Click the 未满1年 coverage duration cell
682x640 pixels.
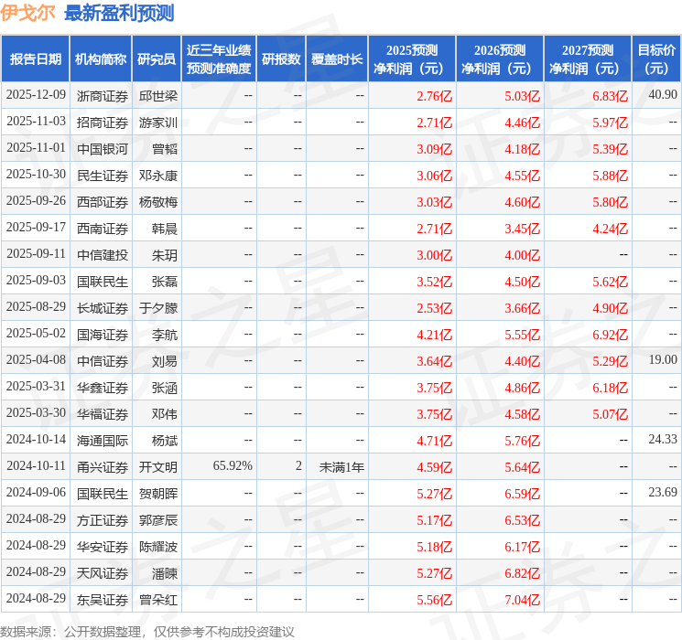coord(341,467)
